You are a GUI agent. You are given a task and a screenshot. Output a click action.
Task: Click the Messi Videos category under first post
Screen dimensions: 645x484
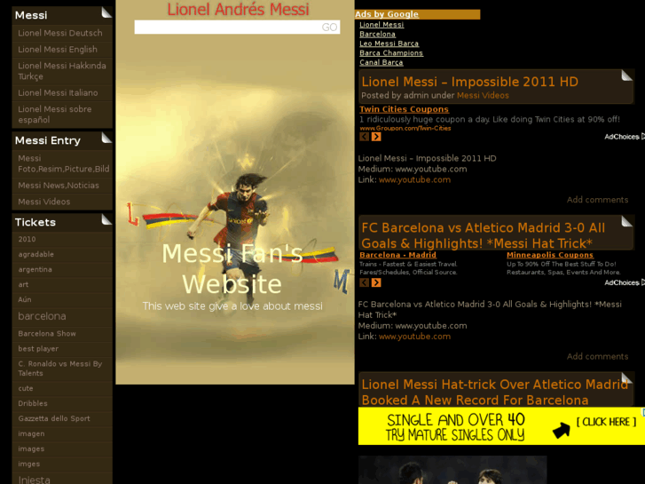[483, 96]
